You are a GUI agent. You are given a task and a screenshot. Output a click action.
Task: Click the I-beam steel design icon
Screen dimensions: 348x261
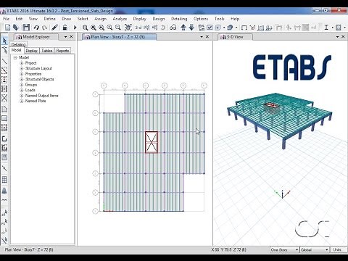coord(326,28)
